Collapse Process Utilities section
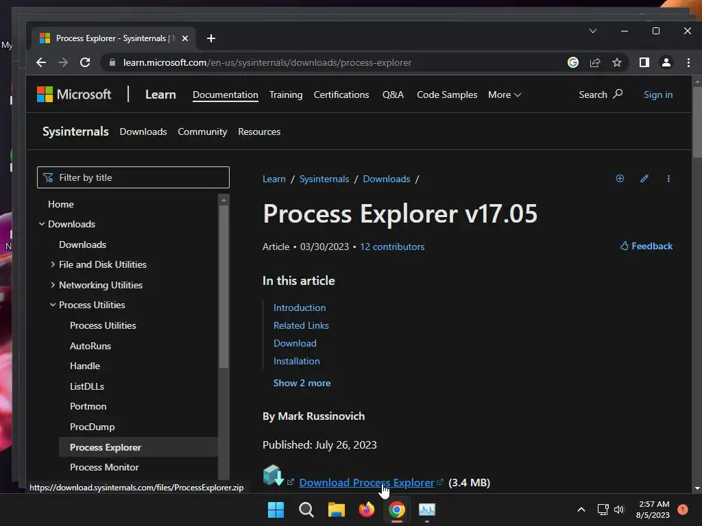 pyautogui.click(x=53, y=305)
